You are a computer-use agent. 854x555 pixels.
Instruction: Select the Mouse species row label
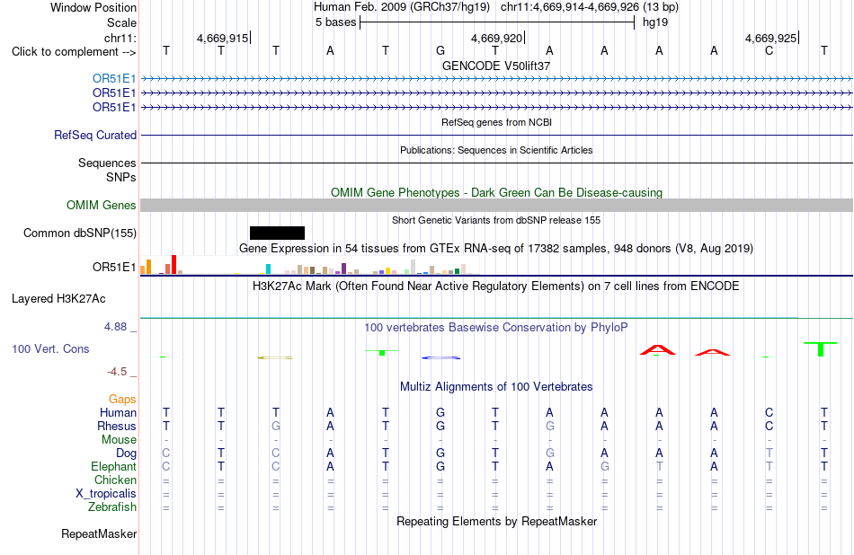[119, 440]
